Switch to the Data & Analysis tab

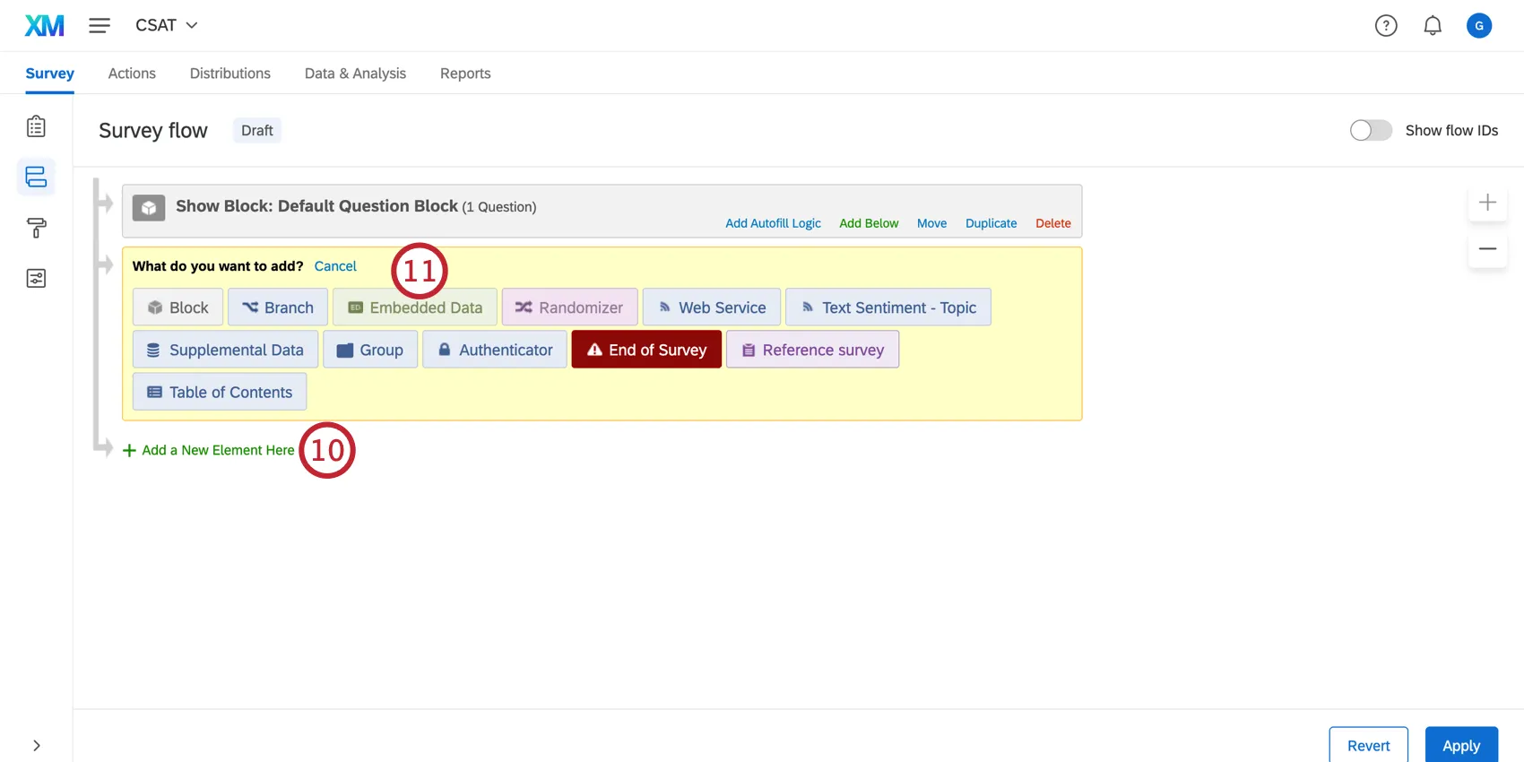(x=355, y=74)
